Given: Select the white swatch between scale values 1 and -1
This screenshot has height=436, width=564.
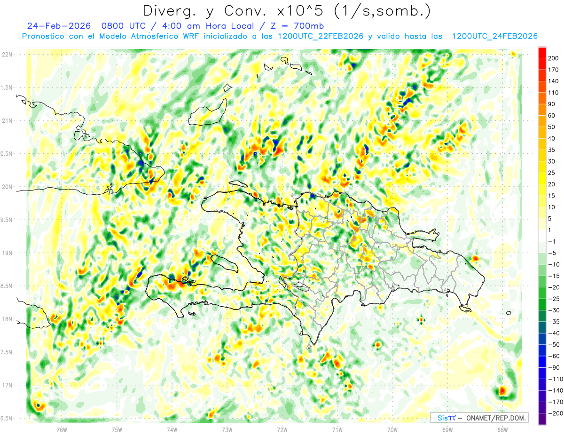Looking at the screenshot, I should (542, 236).
